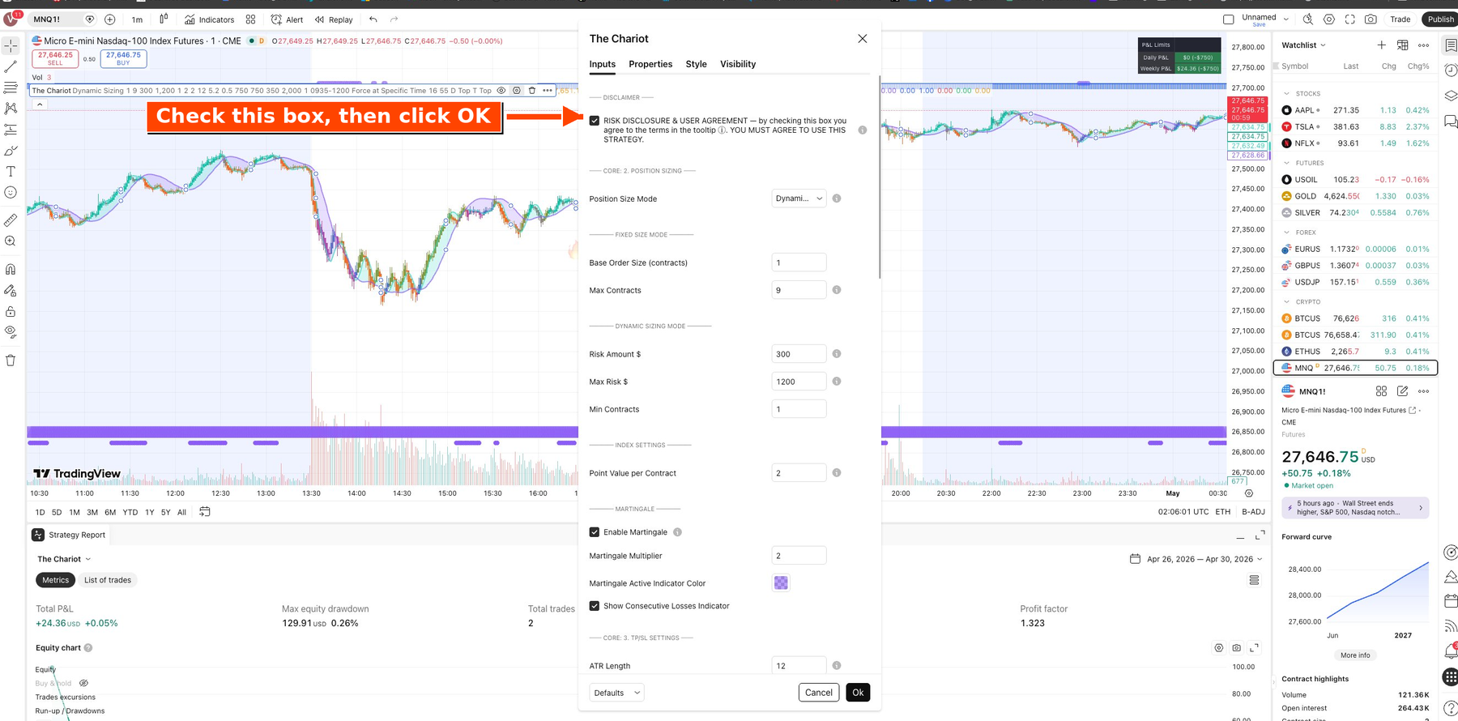The width and height of the screenshot is (1458, 721).
Task: Toggle the Risk Disclosure agreement checkbox
Action: [x=595, y=121]
